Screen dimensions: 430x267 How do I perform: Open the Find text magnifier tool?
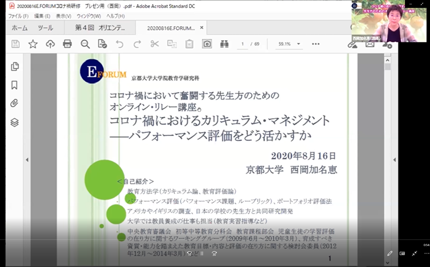[x=85, y=44]
